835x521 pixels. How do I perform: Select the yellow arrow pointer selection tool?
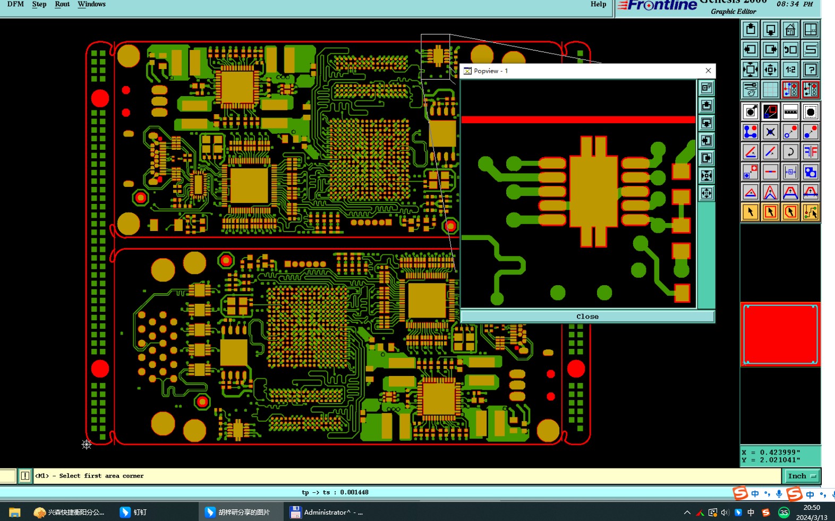coord(750,212)
